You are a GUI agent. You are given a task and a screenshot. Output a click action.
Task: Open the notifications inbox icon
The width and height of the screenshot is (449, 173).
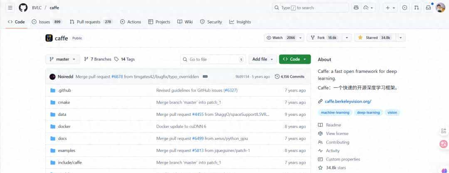coord(428,7)
